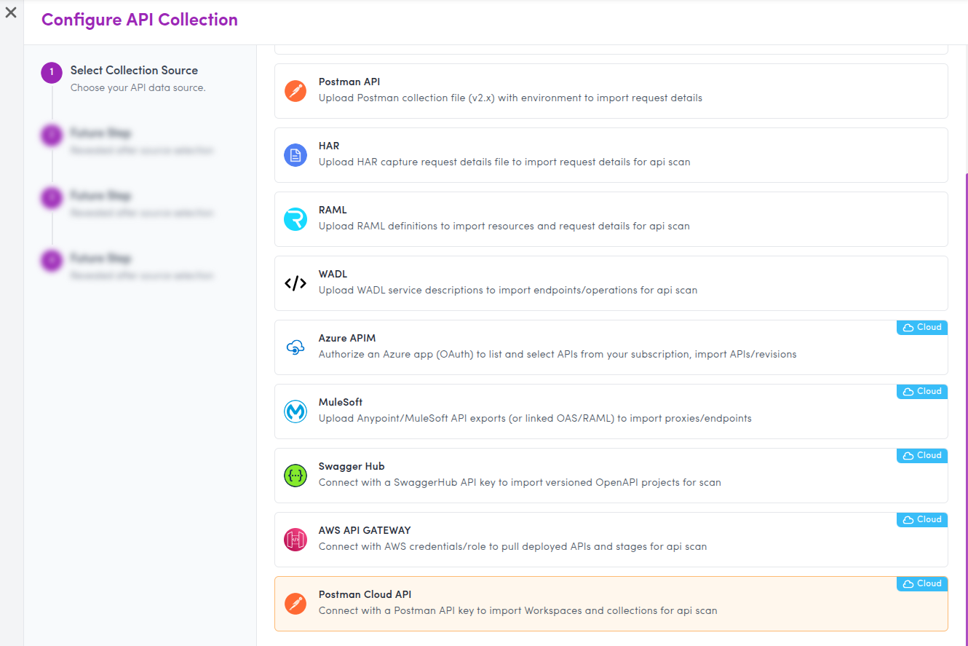
Task: Select step 1 circle in the wizard
Action: point(52,72)
